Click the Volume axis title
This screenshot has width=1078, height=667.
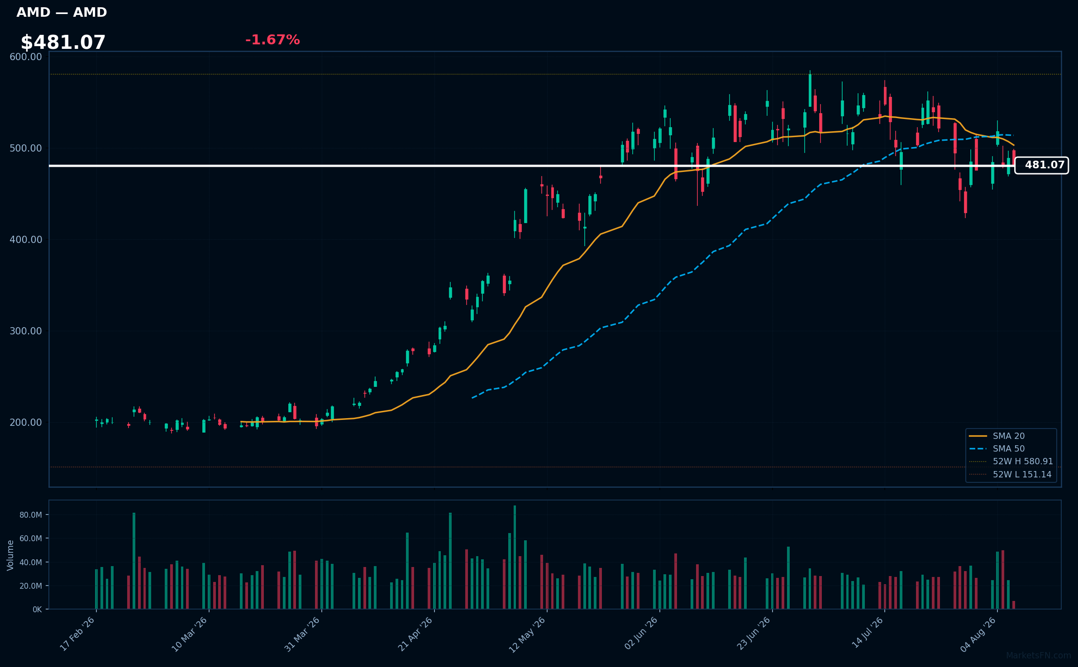(10, 555)
